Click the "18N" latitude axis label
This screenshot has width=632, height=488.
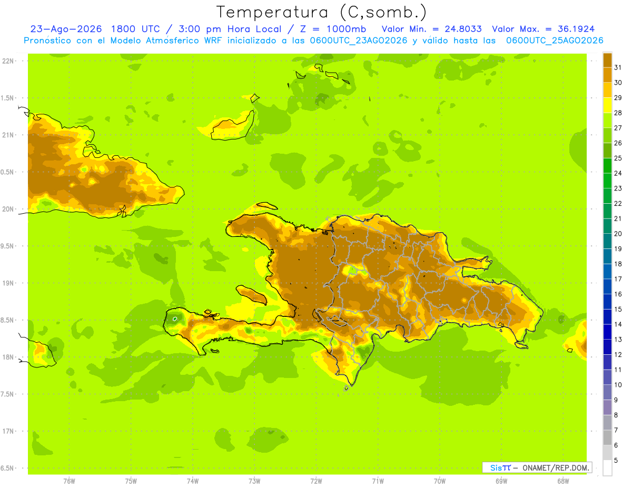(x=8, y=357)
